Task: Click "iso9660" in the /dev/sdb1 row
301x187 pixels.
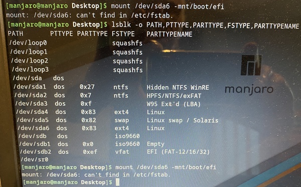Action: point(127,144)
